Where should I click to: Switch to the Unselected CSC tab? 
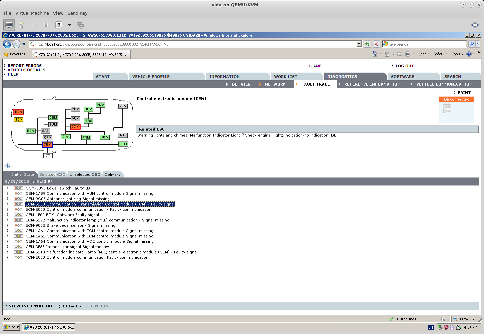(x=85, y=174)
